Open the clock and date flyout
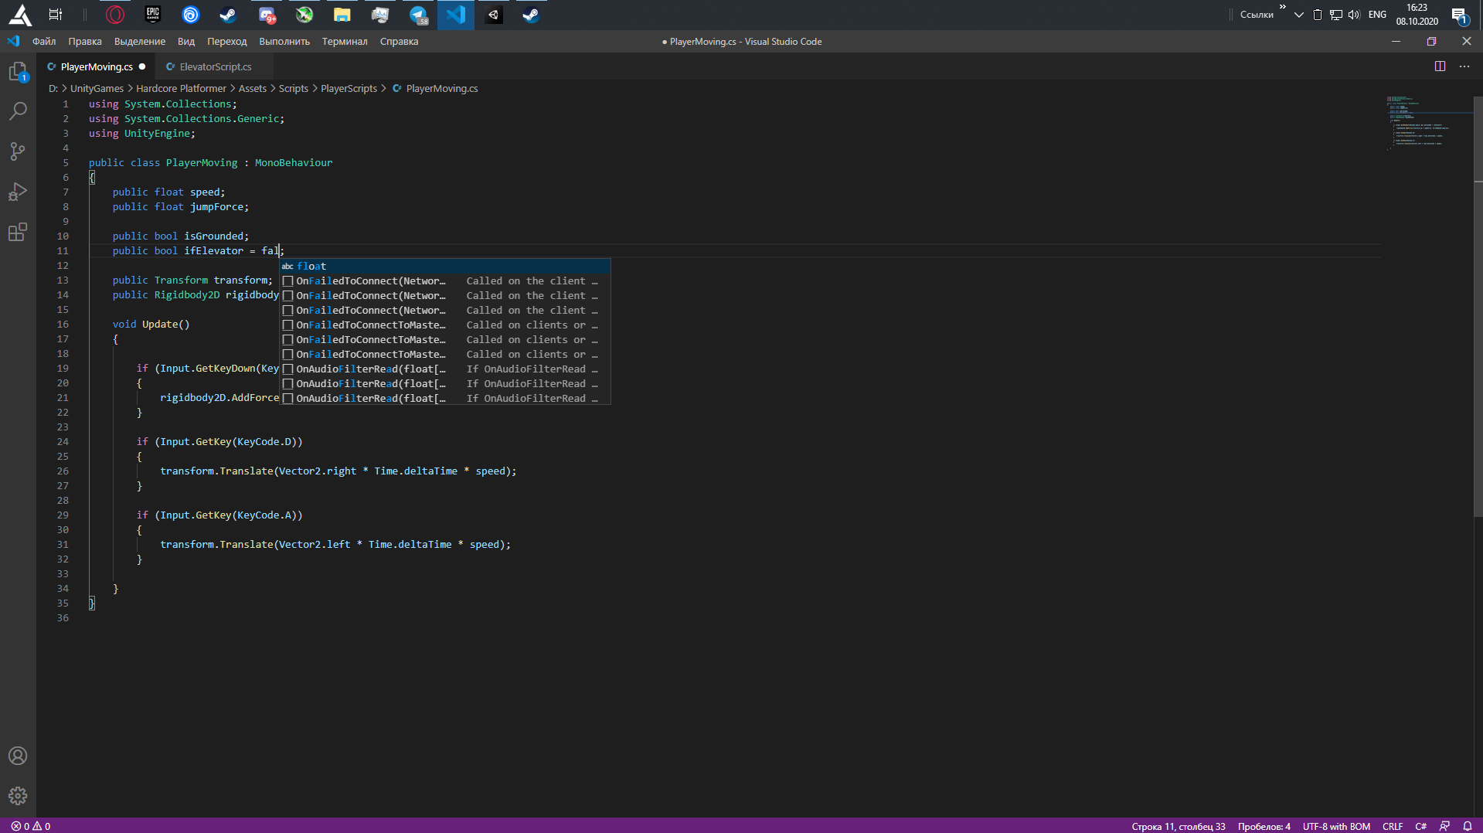This screenshot has height=833, width=1483. (1417, 15)
